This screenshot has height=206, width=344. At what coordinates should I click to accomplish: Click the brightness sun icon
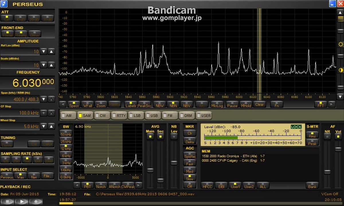[x=341, y=44]
